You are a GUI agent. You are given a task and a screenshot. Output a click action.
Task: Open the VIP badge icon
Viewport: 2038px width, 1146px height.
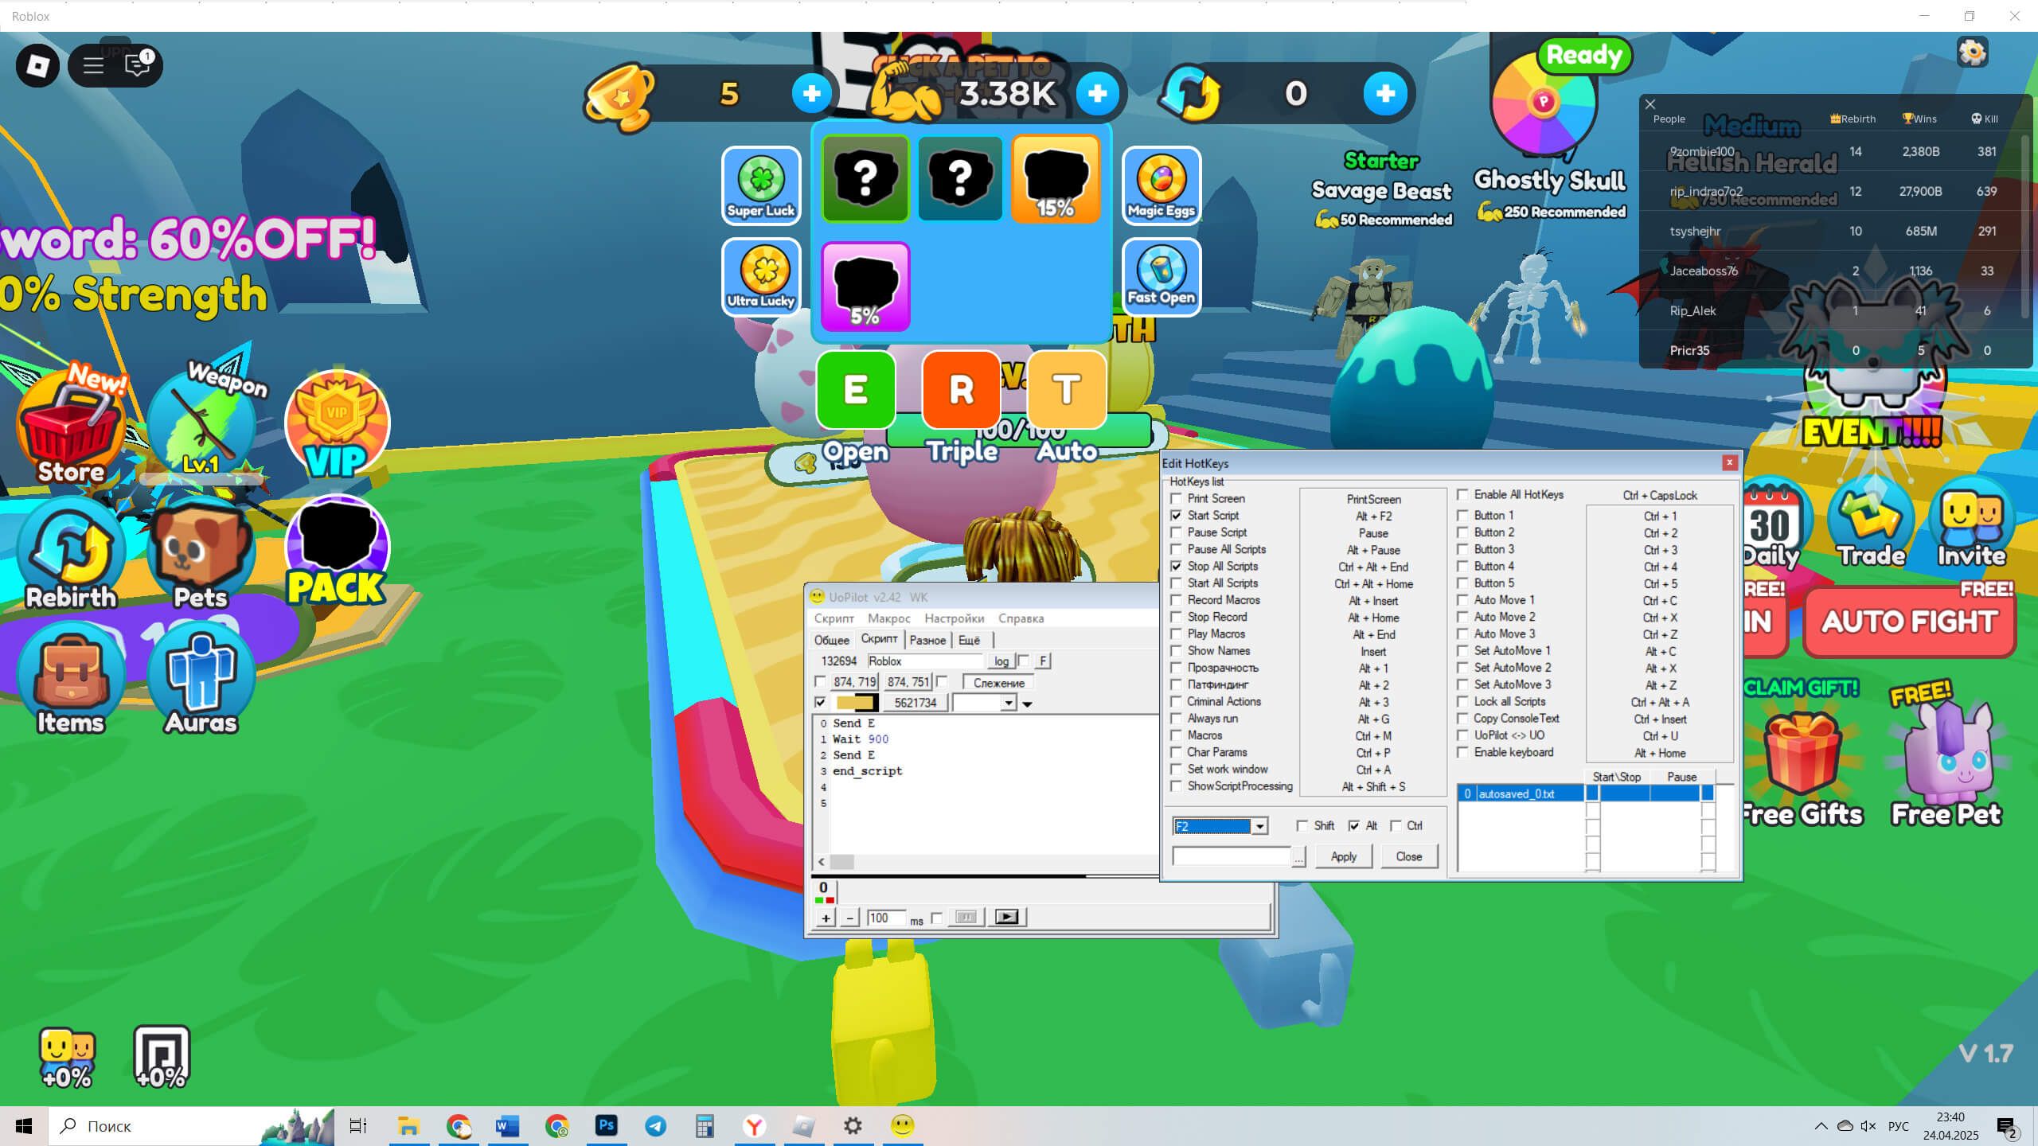337,424
